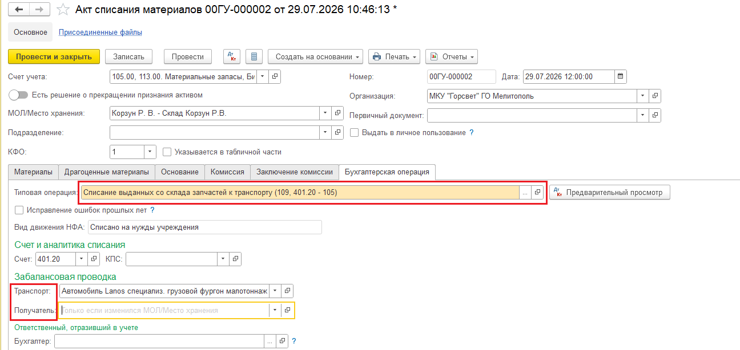740x350 pixels.
Task: Select the Основное section
Action: pos(30,32)
